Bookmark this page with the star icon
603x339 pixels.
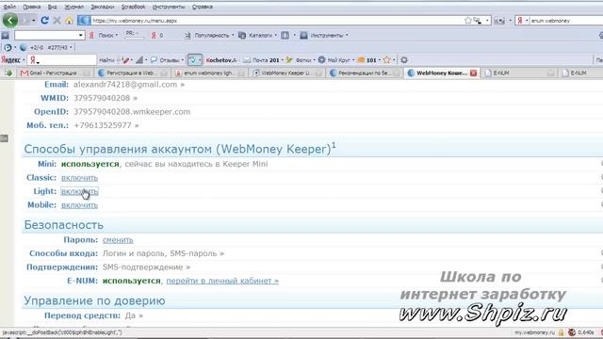(467, 21)
